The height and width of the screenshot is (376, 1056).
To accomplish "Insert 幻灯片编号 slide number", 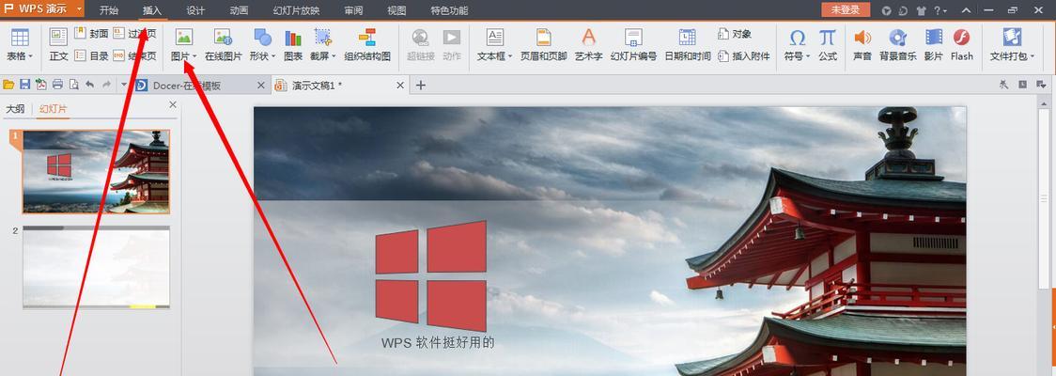I will (x=633, y=45).
